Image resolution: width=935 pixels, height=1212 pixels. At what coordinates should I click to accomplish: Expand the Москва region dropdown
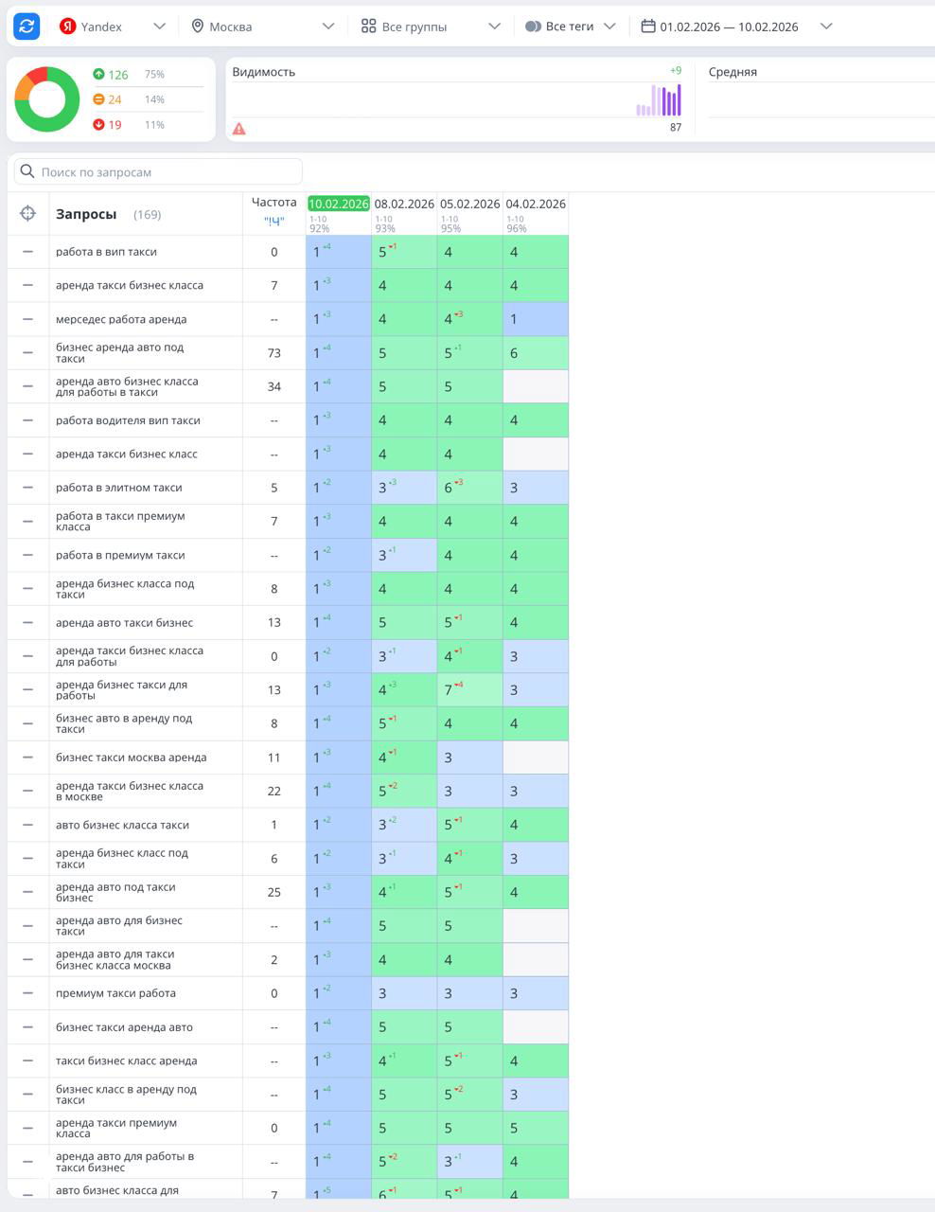(x=327, y=27)
